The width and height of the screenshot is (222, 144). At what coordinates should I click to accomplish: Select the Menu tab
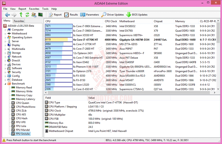point(7,21)
